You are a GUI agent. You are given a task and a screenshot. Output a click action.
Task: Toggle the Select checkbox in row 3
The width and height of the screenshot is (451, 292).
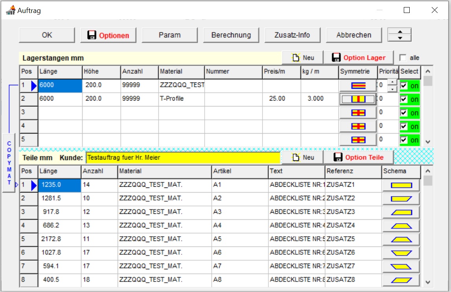[404, 113]
